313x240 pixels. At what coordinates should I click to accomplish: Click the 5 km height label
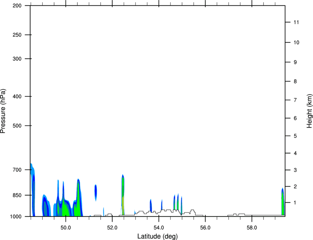[295, 136]
